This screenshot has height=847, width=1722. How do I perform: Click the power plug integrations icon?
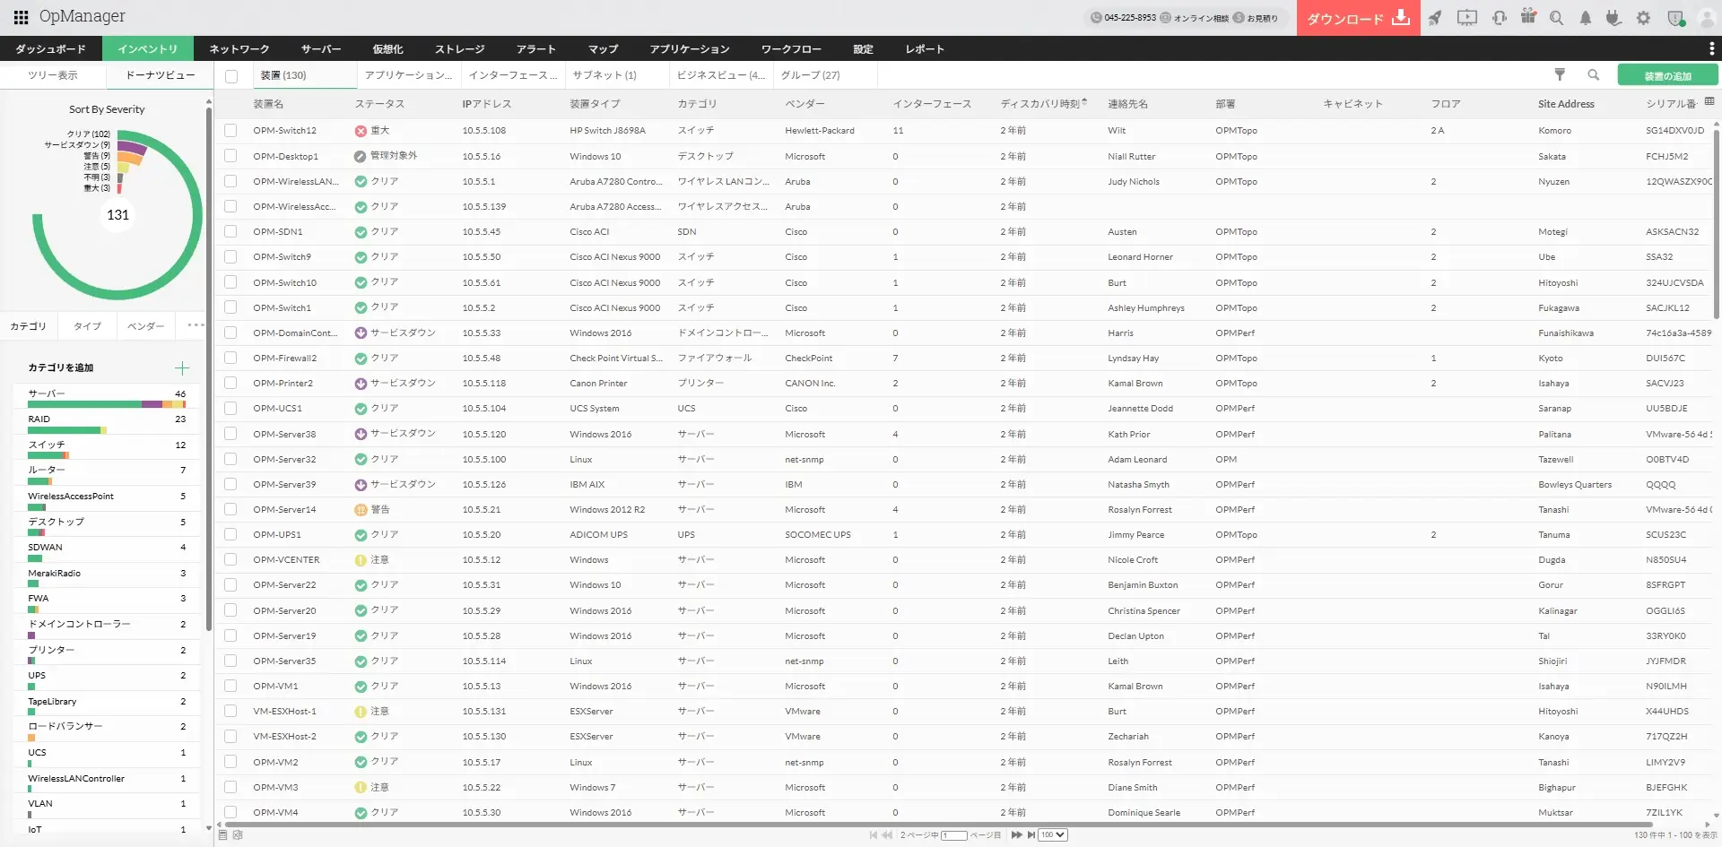pos(1613,18)
